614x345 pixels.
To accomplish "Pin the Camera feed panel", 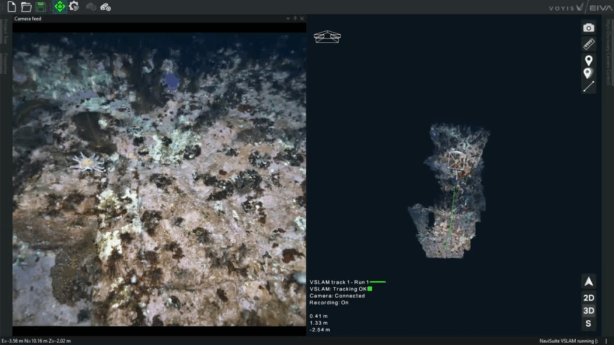I will [x=294, y=19].
